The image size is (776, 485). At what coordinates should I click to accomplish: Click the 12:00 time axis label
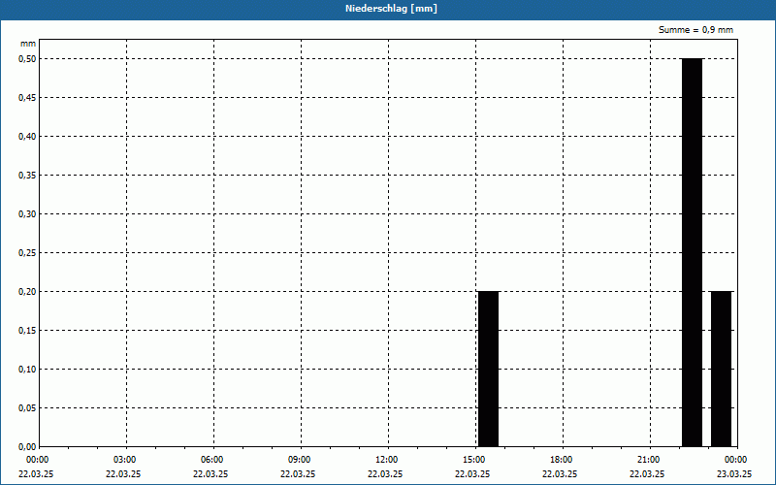coord(386,460)
